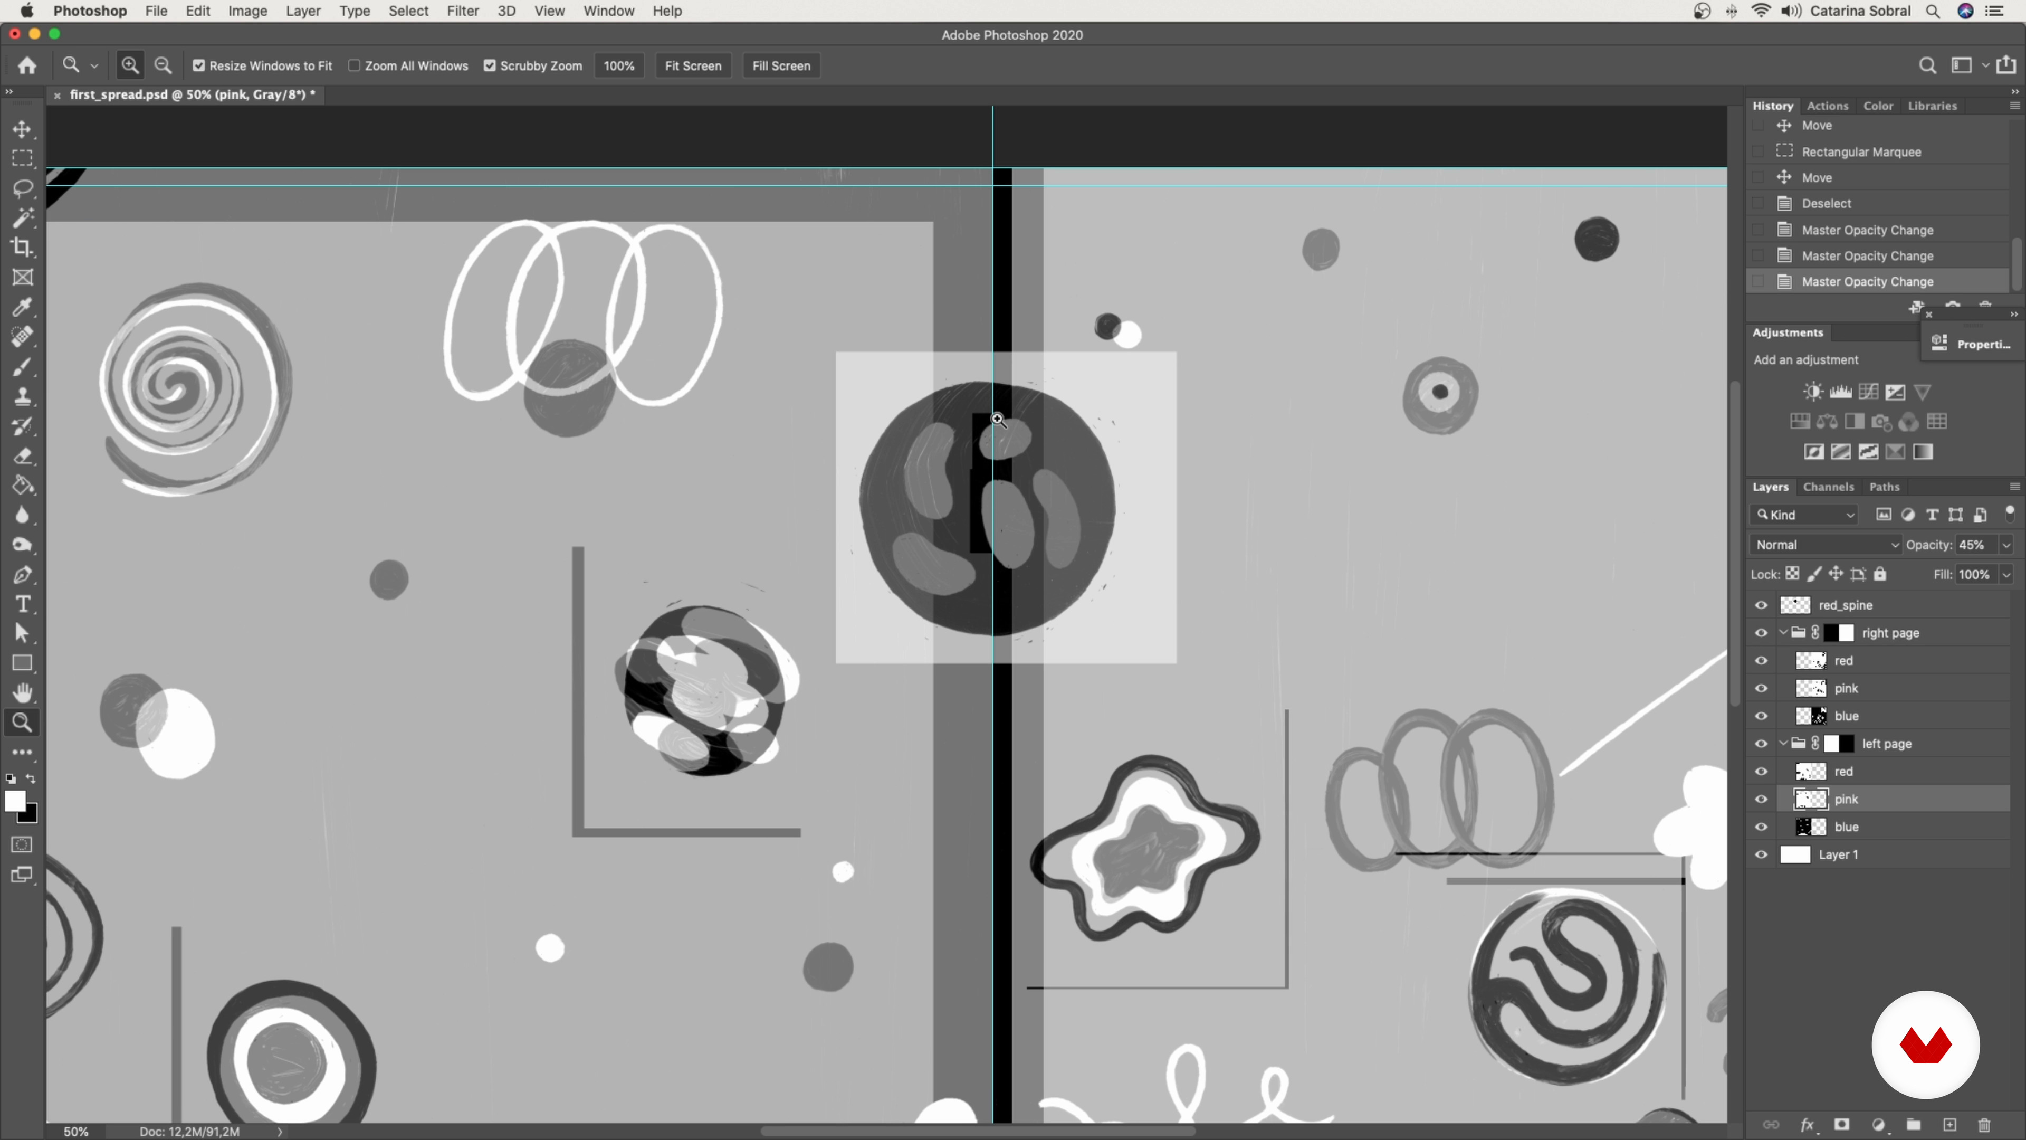Screen dimensions: 2026x1140
Task: Collapse the left page group
Action: point(1783,744)
